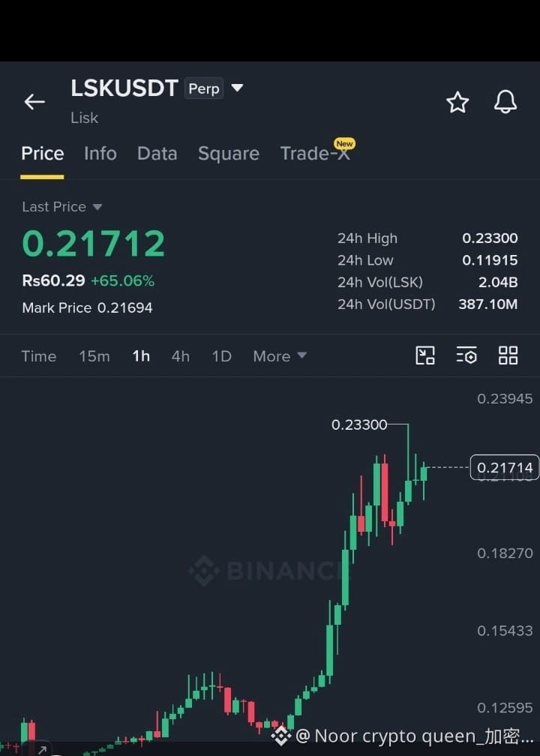Screen dimensions: 540x756
Task: Open the Trade-X tab
Action: click(x=315, y=153)
